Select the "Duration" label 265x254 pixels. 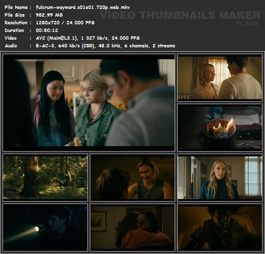pos(14,30)
